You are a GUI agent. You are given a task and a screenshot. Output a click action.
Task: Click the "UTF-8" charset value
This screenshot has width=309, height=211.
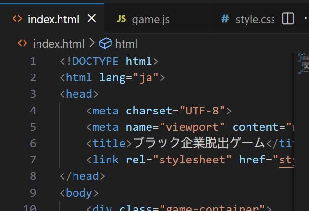point(202,111)
